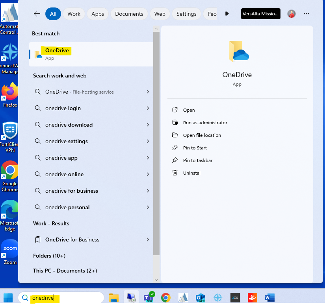325x304 pixels.
Task: Expand the onedrive for business suggestion chevron
Action: point(148,191)
